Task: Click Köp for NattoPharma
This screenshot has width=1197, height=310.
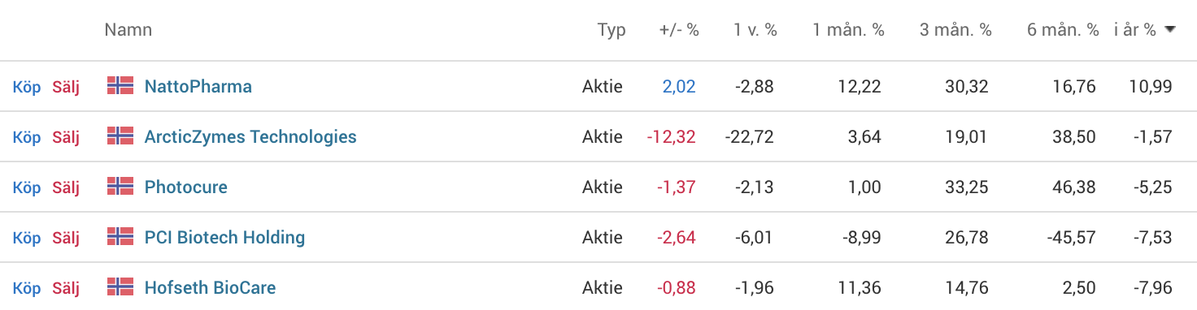Action: click(27, 87)
